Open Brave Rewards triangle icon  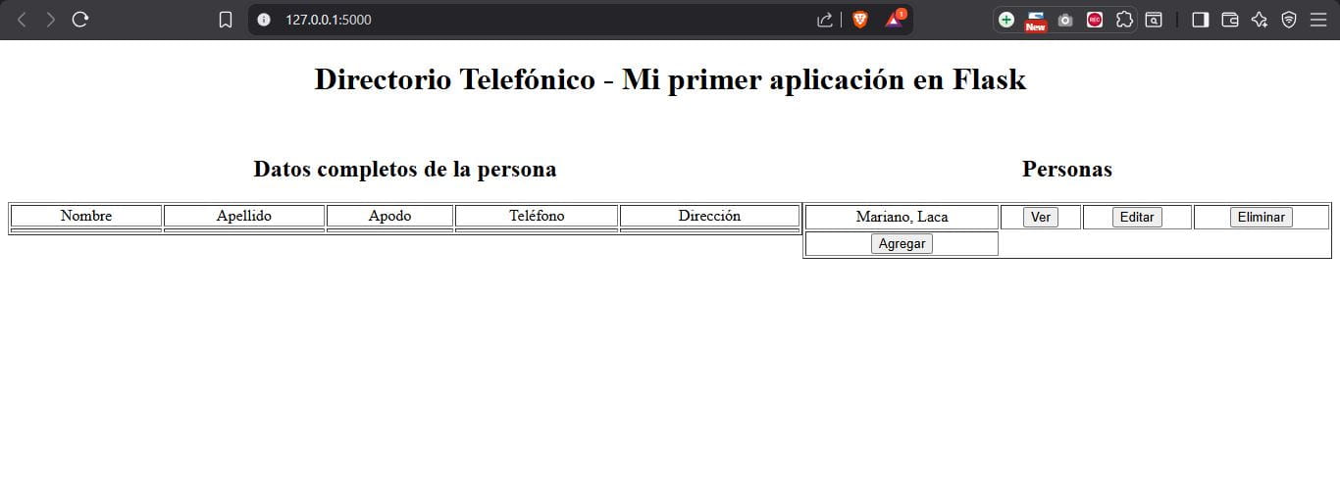click(x=895, y=19)
